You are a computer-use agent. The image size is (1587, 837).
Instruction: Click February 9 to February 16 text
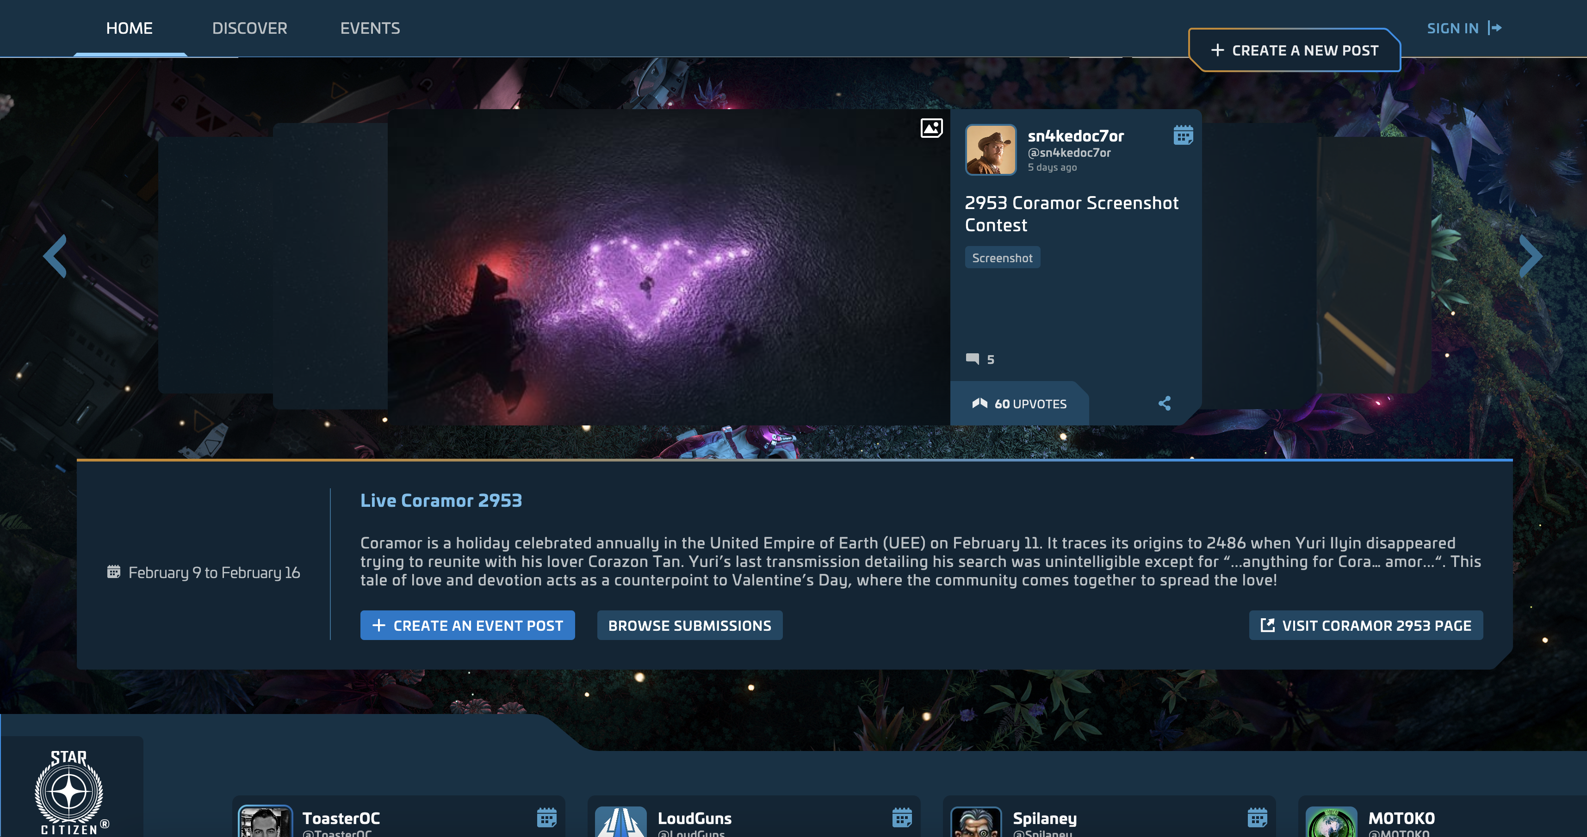click(214, 573)
